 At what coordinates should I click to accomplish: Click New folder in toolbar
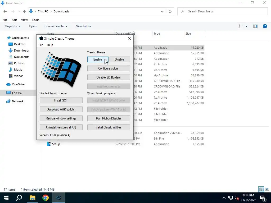(83, 26)
